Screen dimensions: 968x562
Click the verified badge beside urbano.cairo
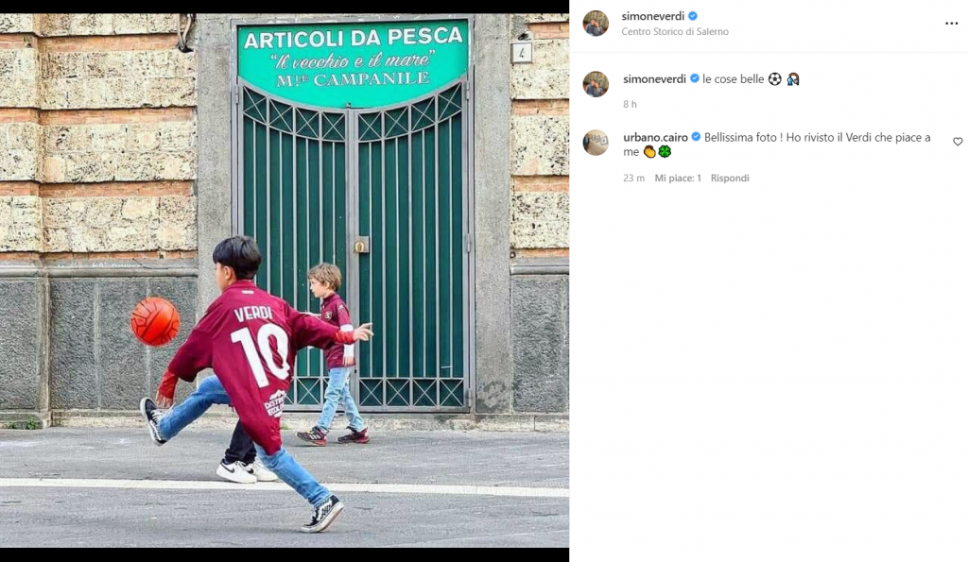696,137
